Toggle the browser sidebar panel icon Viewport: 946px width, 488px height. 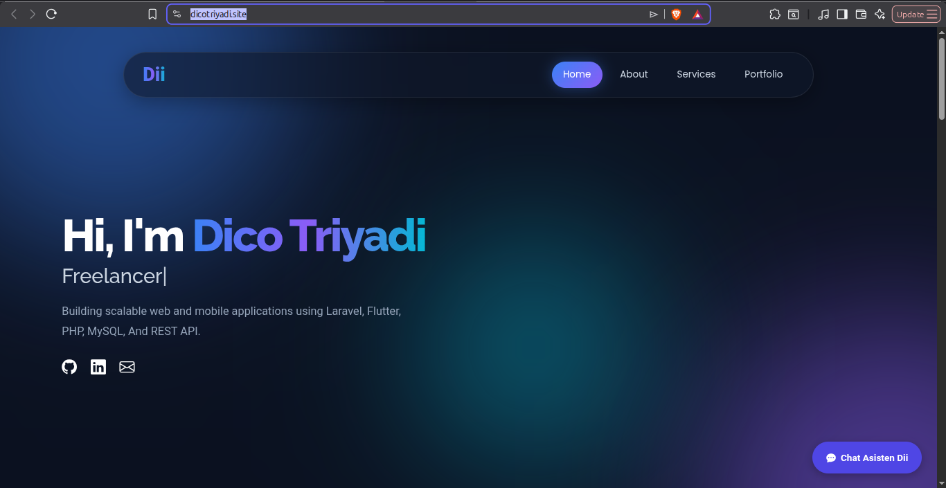pyautogui.click(x=842, y=14)
